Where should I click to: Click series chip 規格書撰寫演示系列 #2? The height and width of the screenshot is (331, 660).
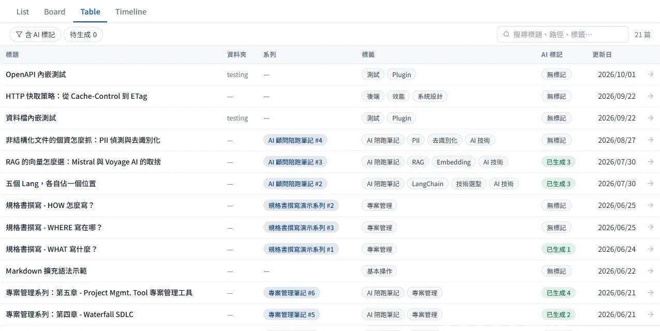pyautogui.click(x=301, y=205)
